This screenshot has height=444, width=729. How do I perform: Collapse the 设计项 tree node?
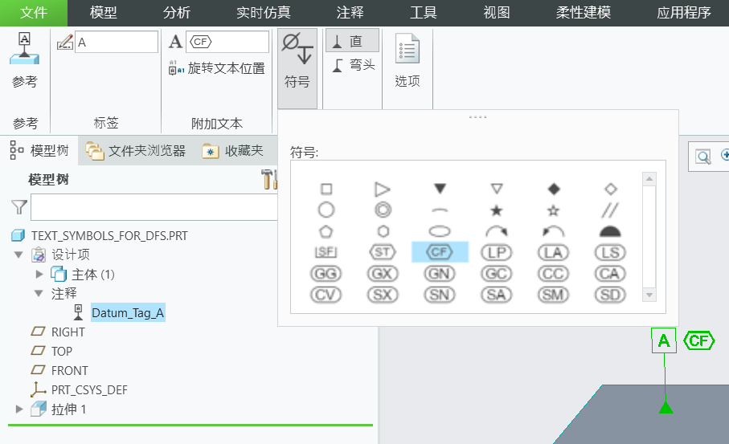[x=19, y=255]
